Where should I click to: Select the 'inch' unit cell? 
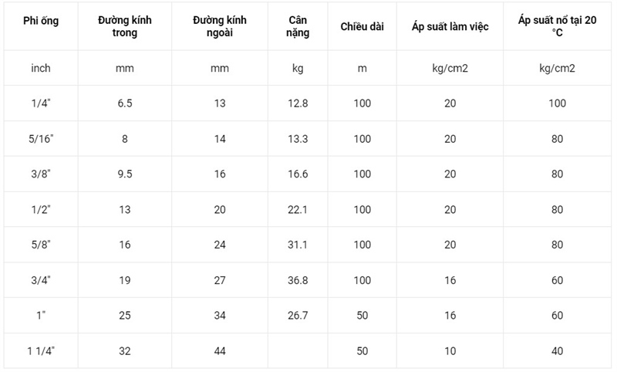pos(41,68)
